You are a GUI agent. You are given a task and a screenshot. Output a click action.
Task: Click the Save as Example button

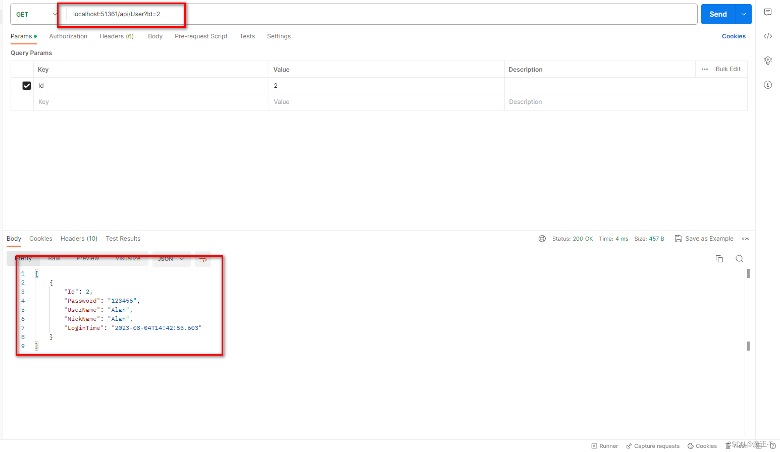tap(704, 239)
